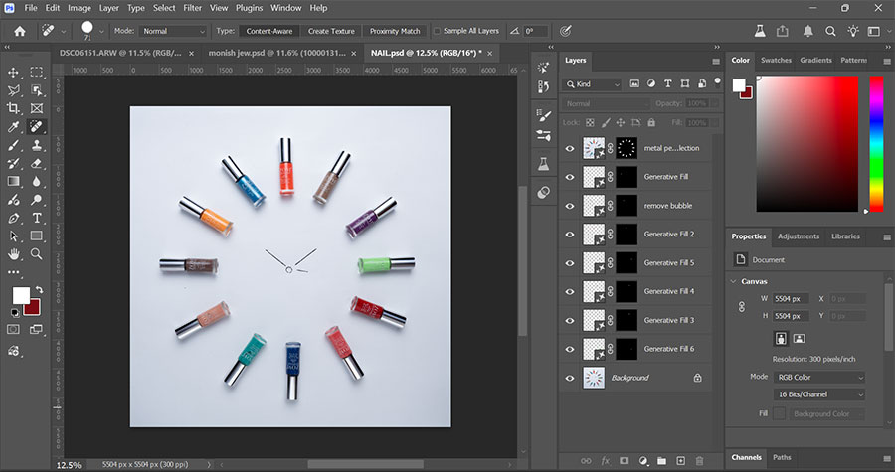Select the Path Selection tool
The height and width of the screenshot is (472, 895).
13,236
